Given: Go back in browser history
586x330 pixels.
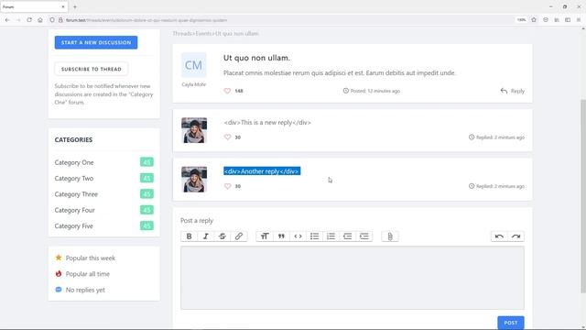Looking at the screenshot, I should (x=7, y=20).
